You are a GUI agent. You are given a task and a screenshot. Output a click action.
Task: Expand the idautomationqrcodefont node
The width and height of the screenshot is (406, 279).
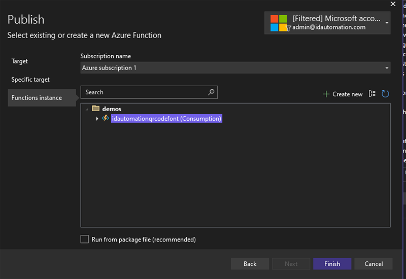[x=97, y=119]
